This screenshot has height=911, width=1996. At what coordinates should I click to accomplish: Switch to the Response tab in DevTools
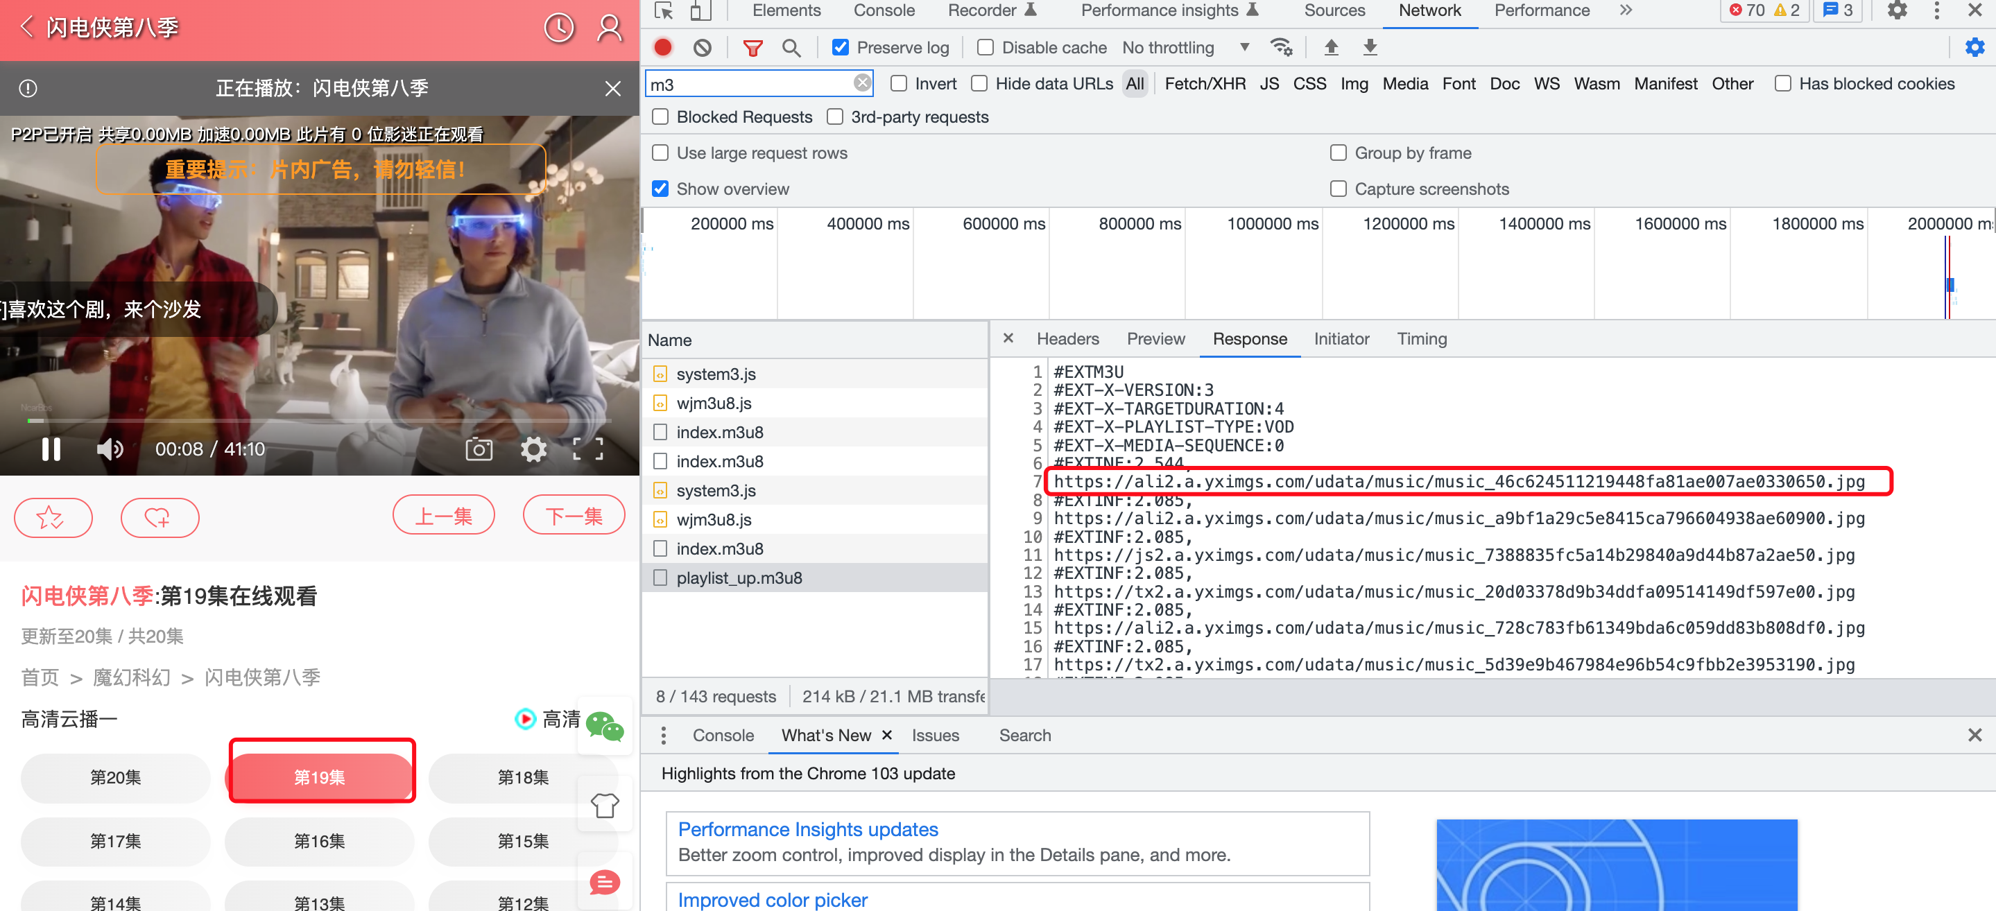(x=1249, y=338)
